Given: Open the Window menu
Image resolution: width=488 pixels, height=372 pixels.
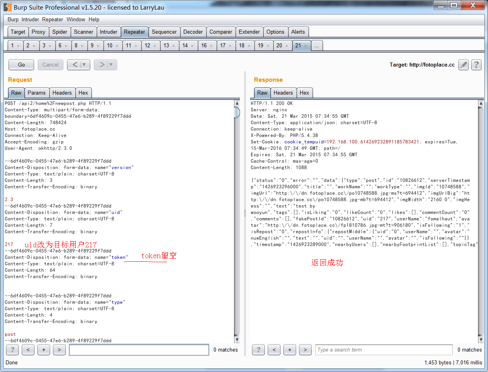Looking at the screenshot, I should (76, 19).
